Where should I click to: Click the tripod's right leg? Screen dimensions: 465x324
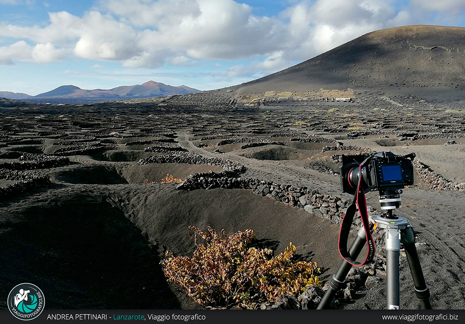coord(416,269)
